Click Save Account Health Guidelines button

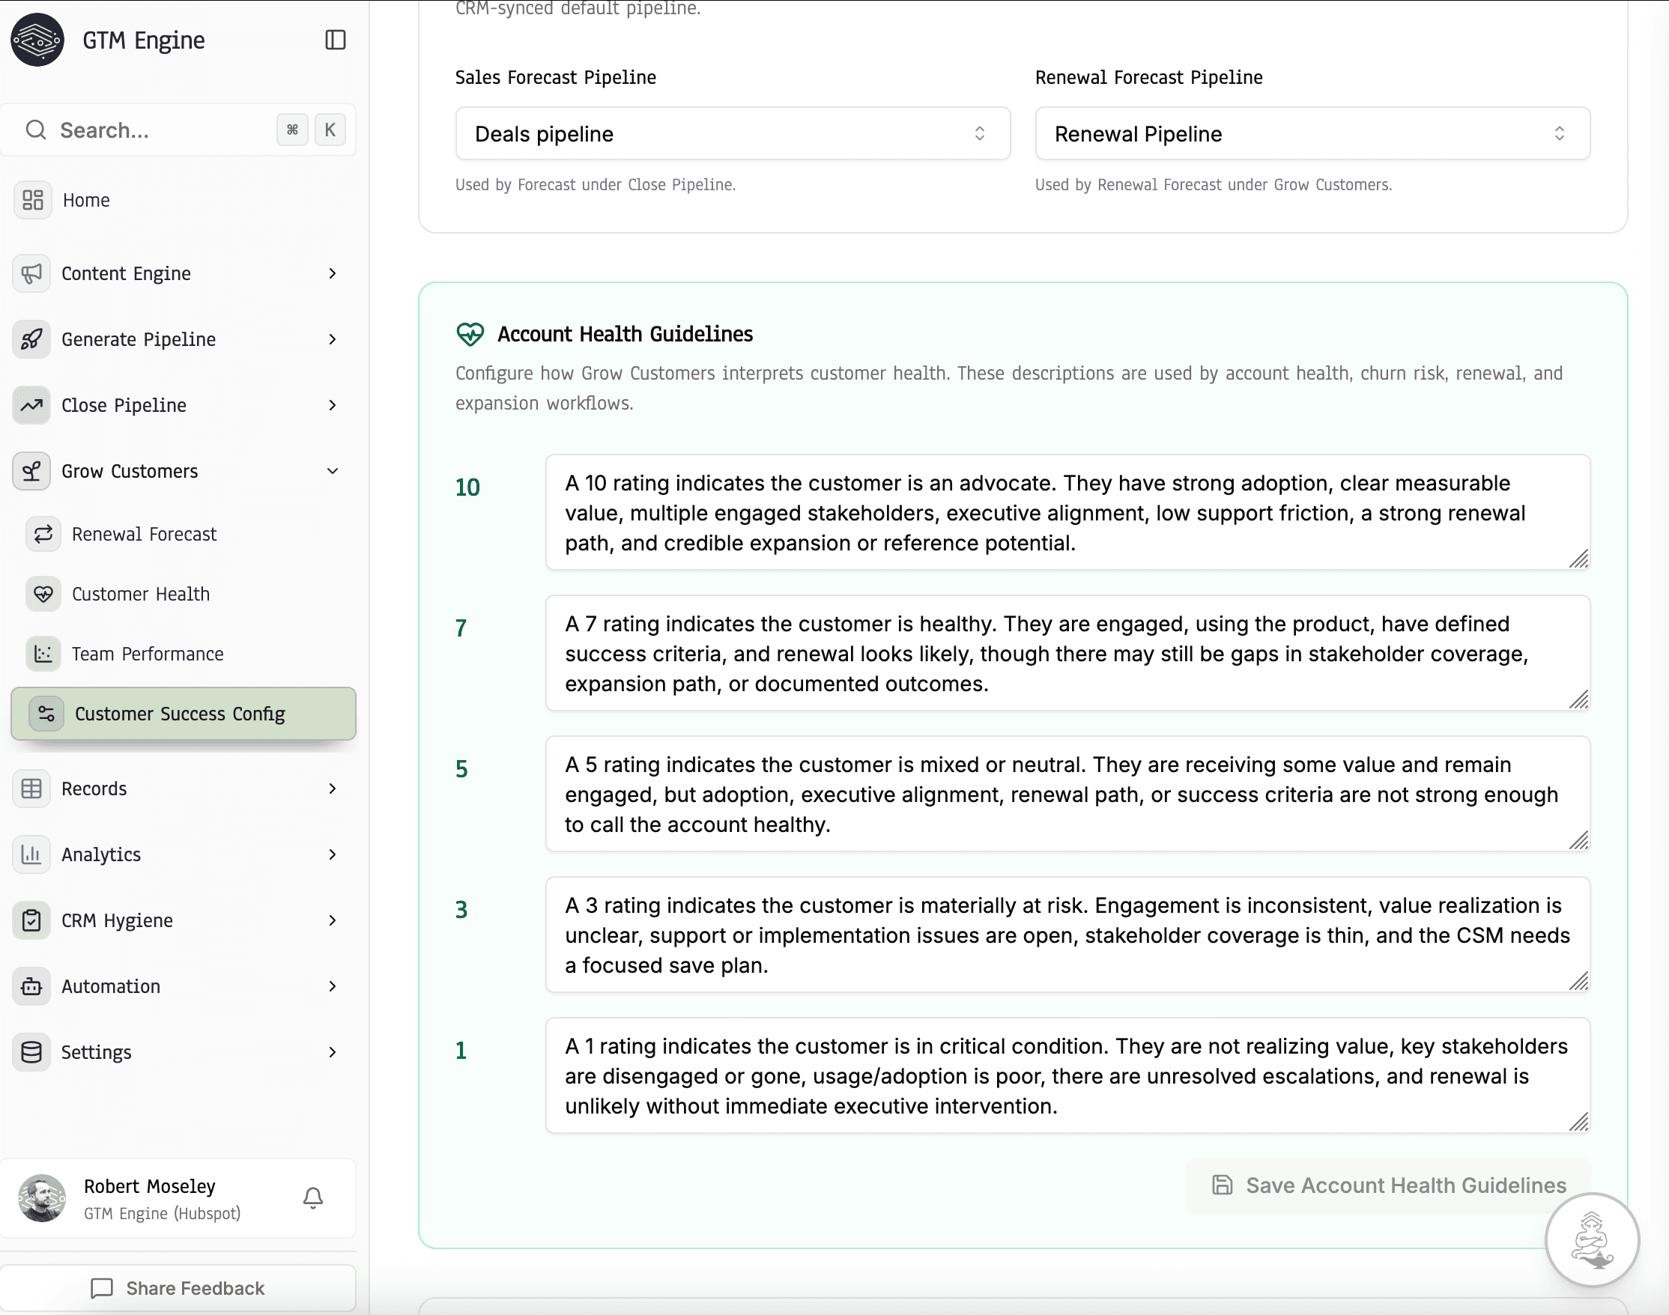pos(1388,1185)
